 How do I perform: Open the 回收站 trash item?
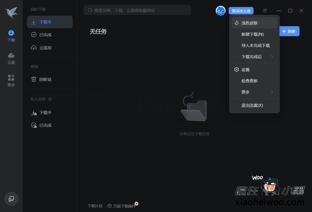45,79
